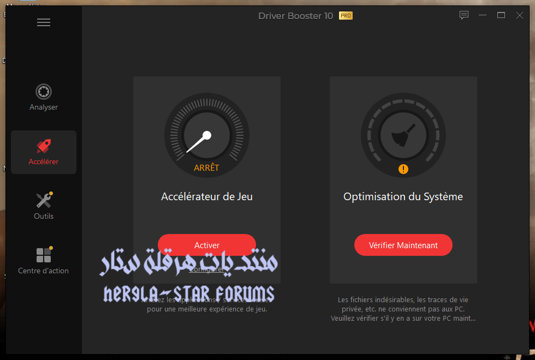Open the Configurer link
The image size is (535, 360).
(207, 269)
